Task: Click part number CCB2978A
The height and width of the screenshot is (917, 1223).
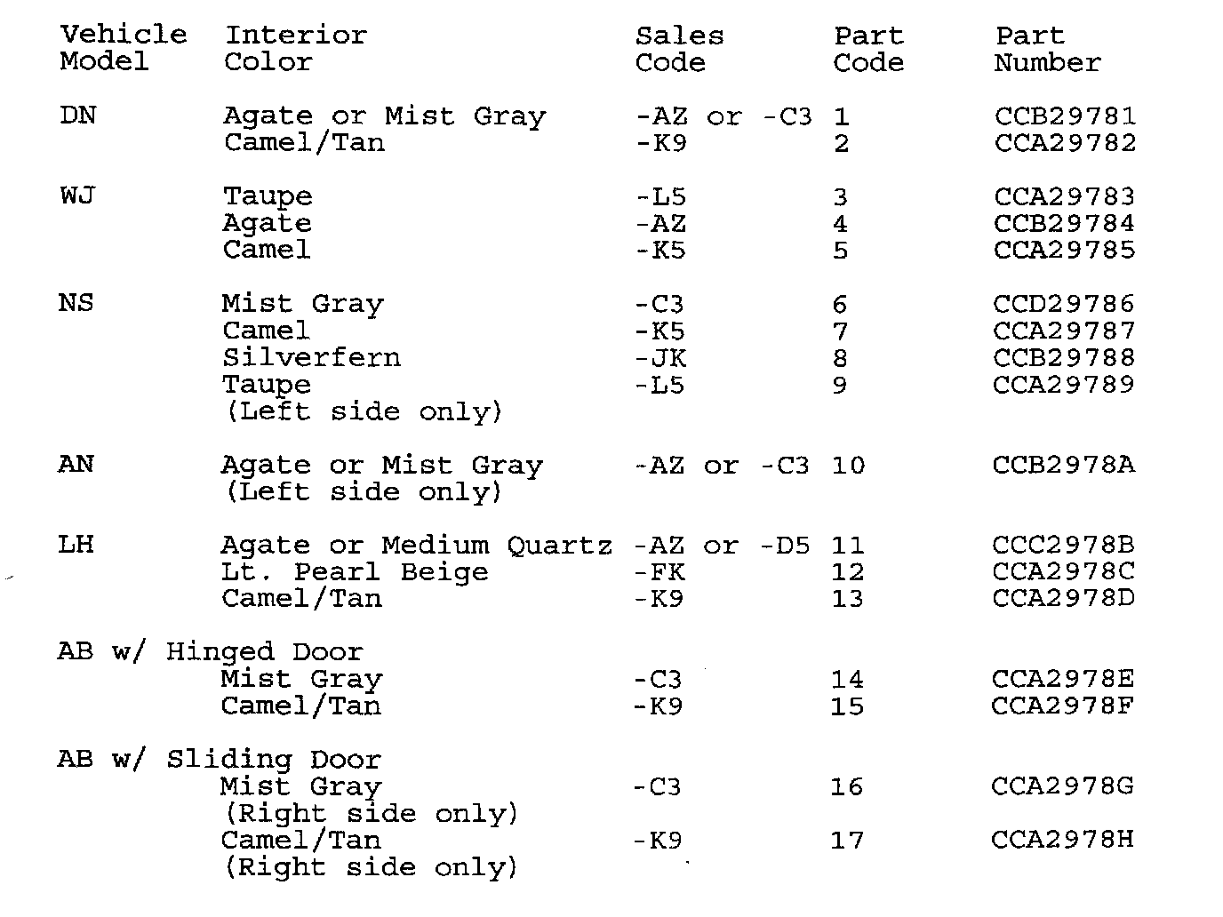Action: coord(1063,465)
